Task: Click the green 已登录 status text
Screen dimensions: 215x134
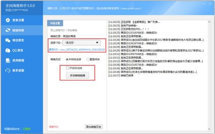Action: pyautogui.click(x=27, y=129)
